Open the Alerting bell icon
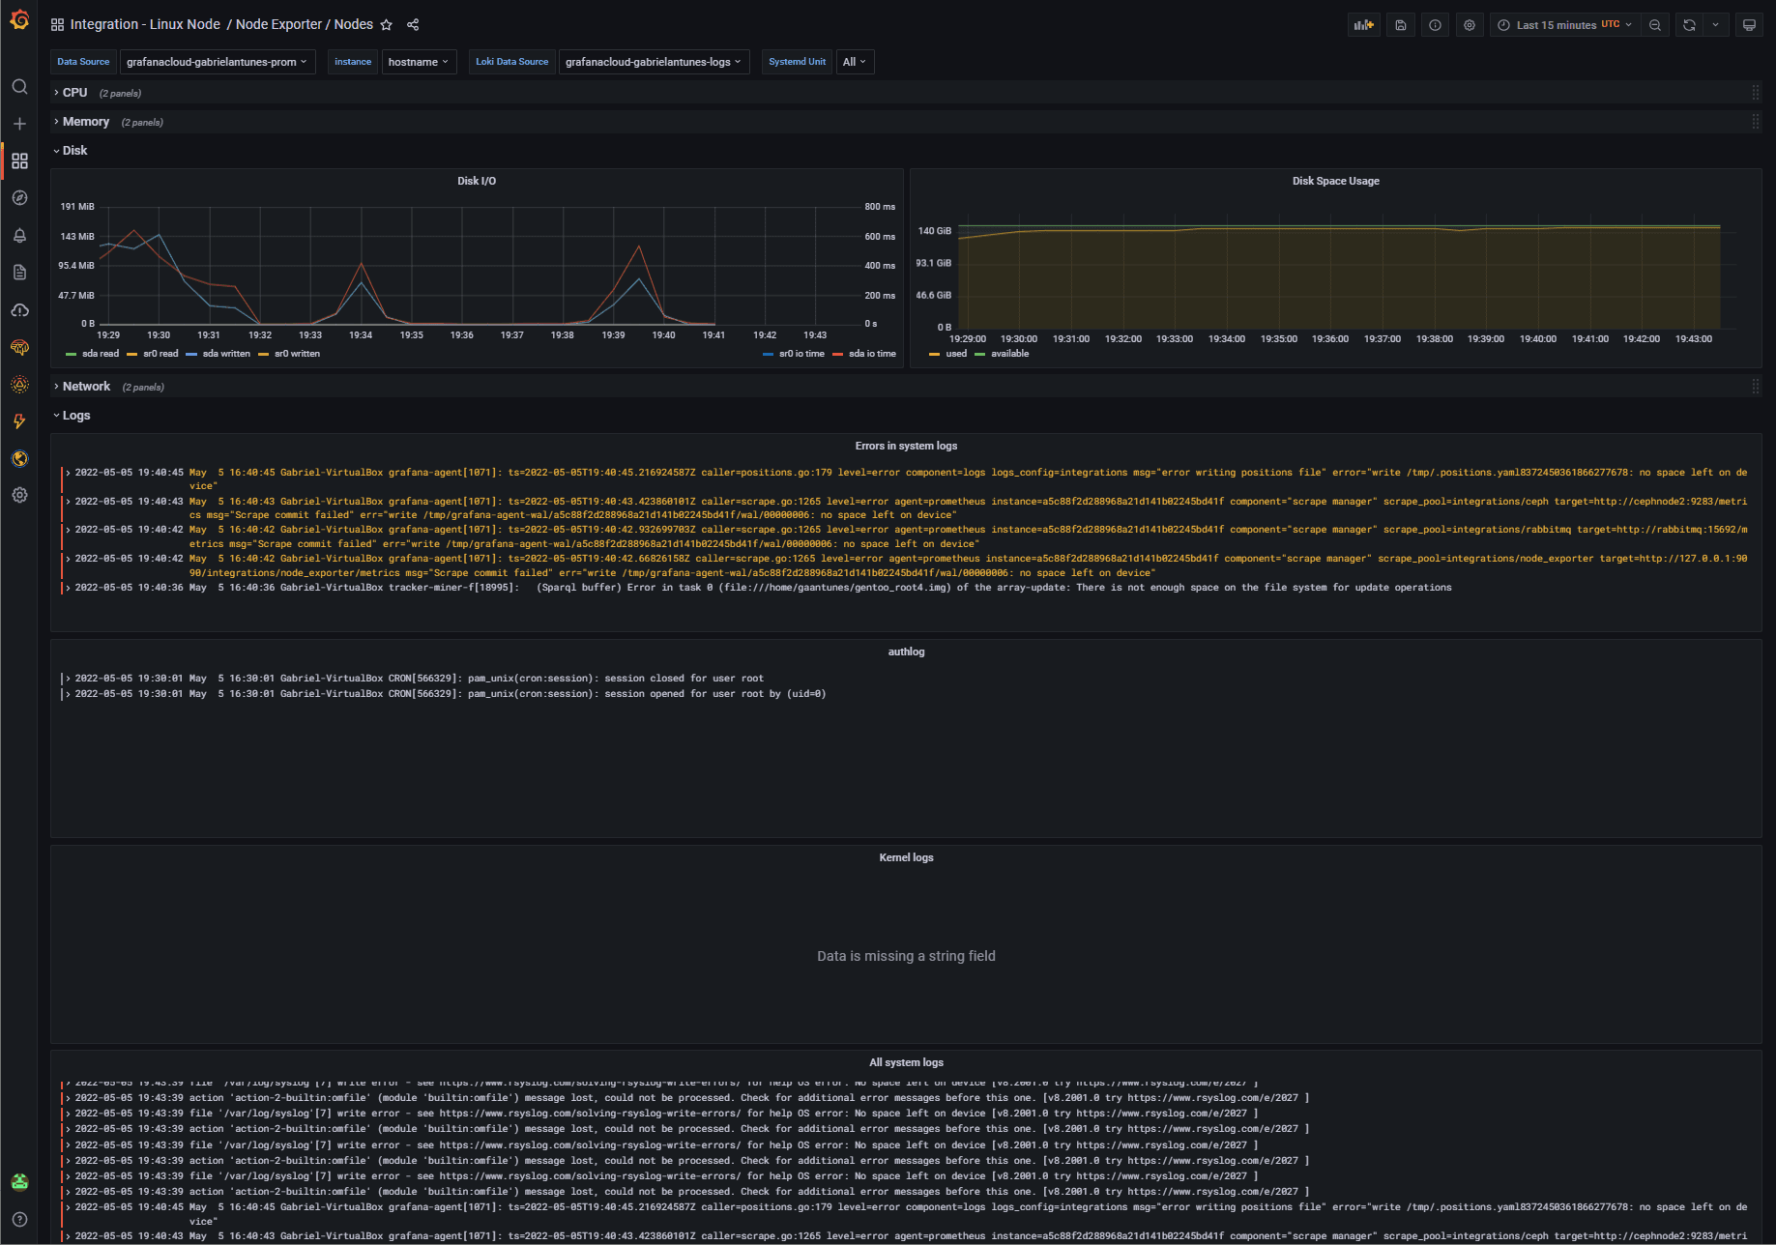This screenshot has width=1776, height=1245. coord(19,235)
